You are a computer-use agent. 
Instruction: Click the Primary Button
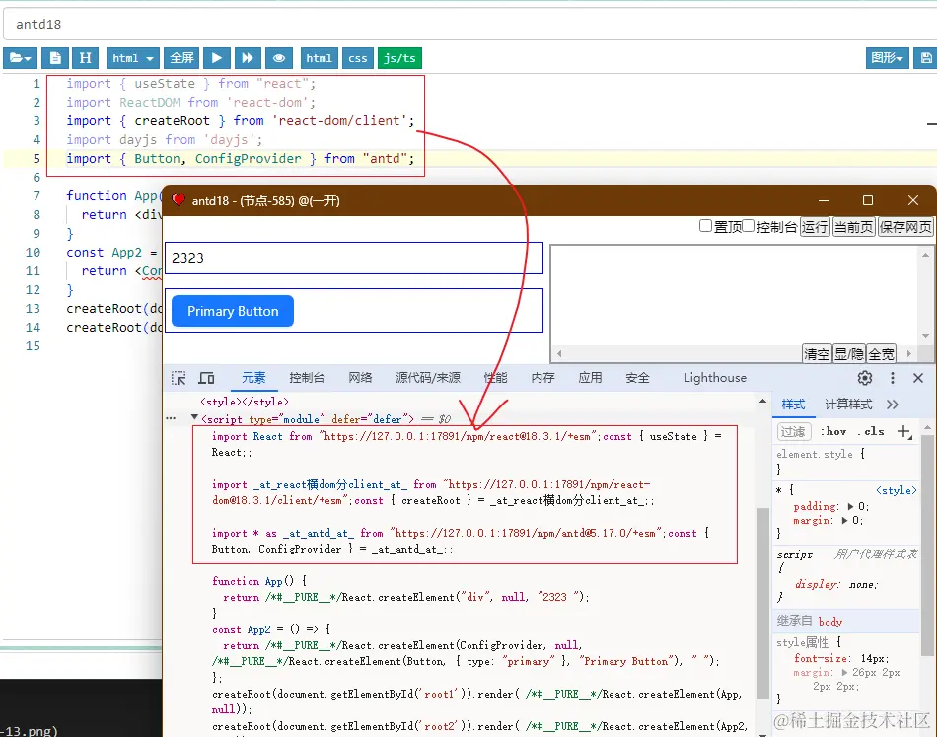click(233, 311)
